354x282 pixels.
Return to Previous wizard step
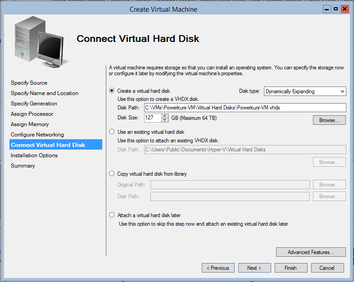218,268
